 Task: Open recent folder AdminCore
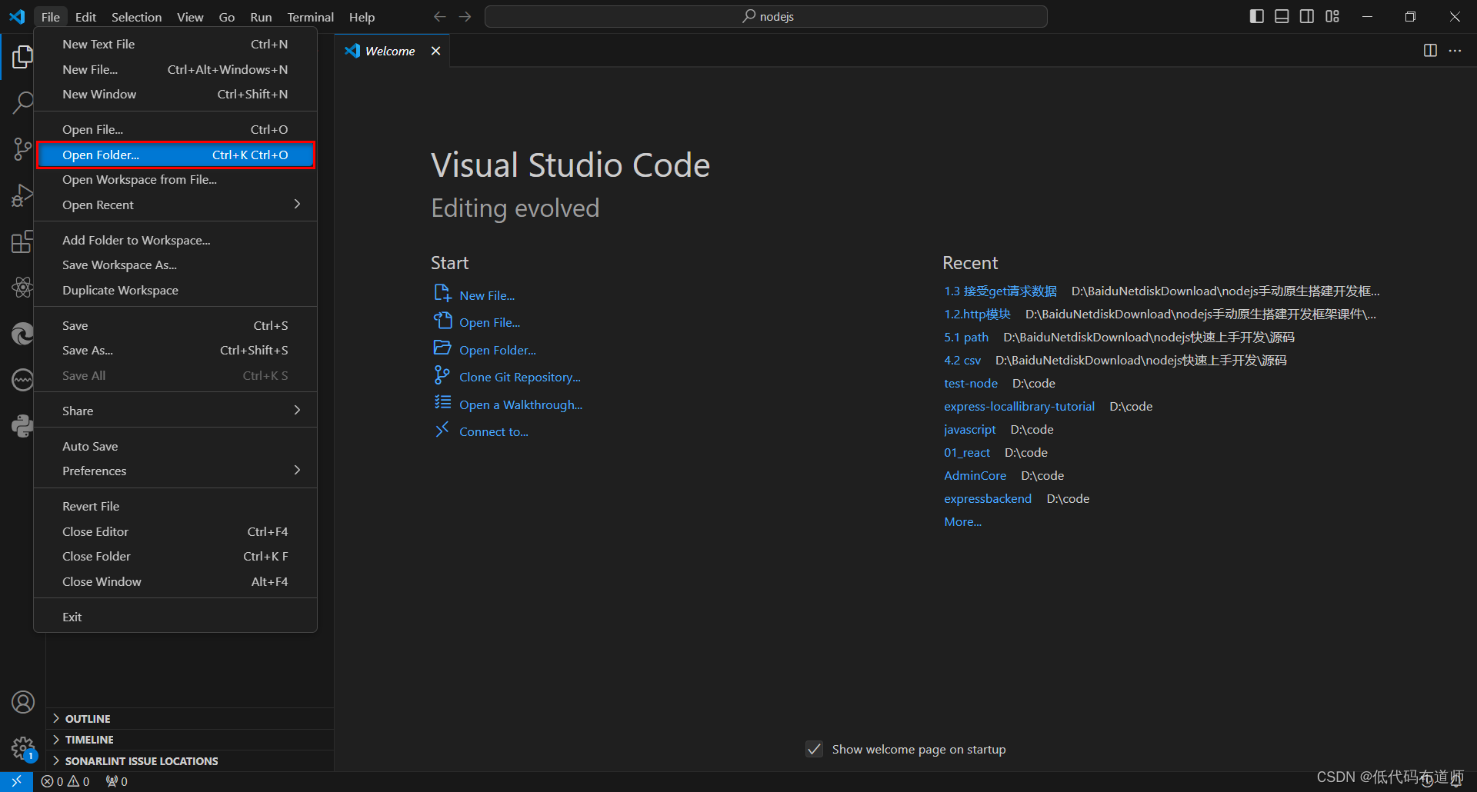975,475
